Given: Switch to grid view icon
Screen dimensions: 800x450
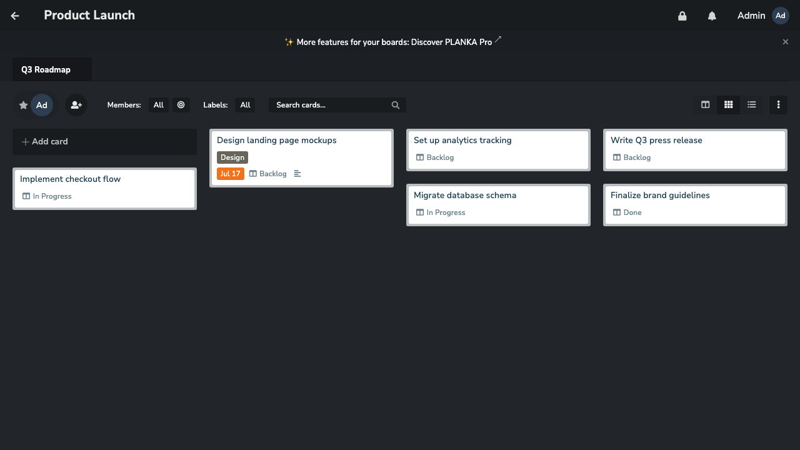Looking at the screenshot, I should click(x=729, y=105).
